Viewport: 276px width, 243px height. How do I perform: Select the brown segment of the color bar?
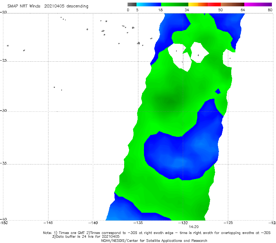[232, 4]
